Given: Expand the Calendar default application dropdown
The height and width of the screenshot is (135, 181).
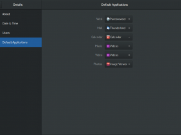Looking at the screenshot, I should [x=118, y=37].
